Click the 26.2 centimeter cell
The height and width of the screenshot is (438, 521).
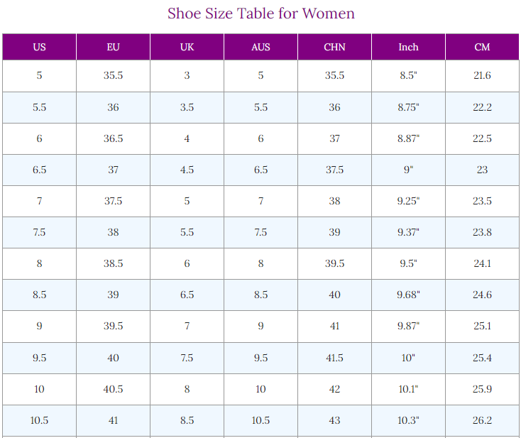tap(482, 420)
